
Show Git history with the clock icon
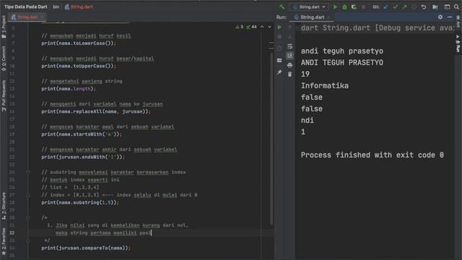pos(414,6)
